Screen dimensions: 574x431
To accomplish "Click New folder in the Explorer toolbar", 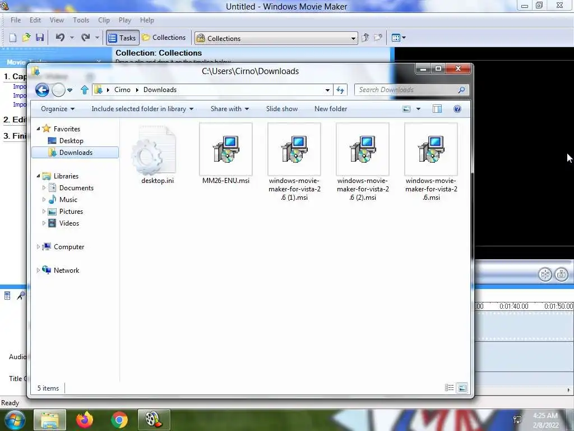I will 331,109.
